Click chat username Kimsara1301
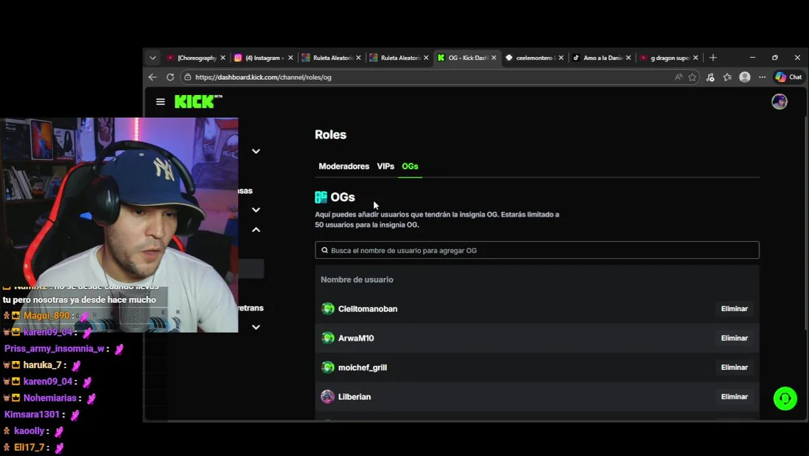Screen dimensions: 809x456 [32, 415]
